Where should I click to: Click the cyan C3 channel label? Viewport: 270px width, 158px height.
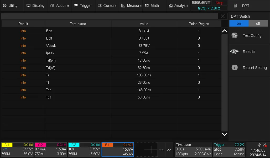(x=74, y=145)
